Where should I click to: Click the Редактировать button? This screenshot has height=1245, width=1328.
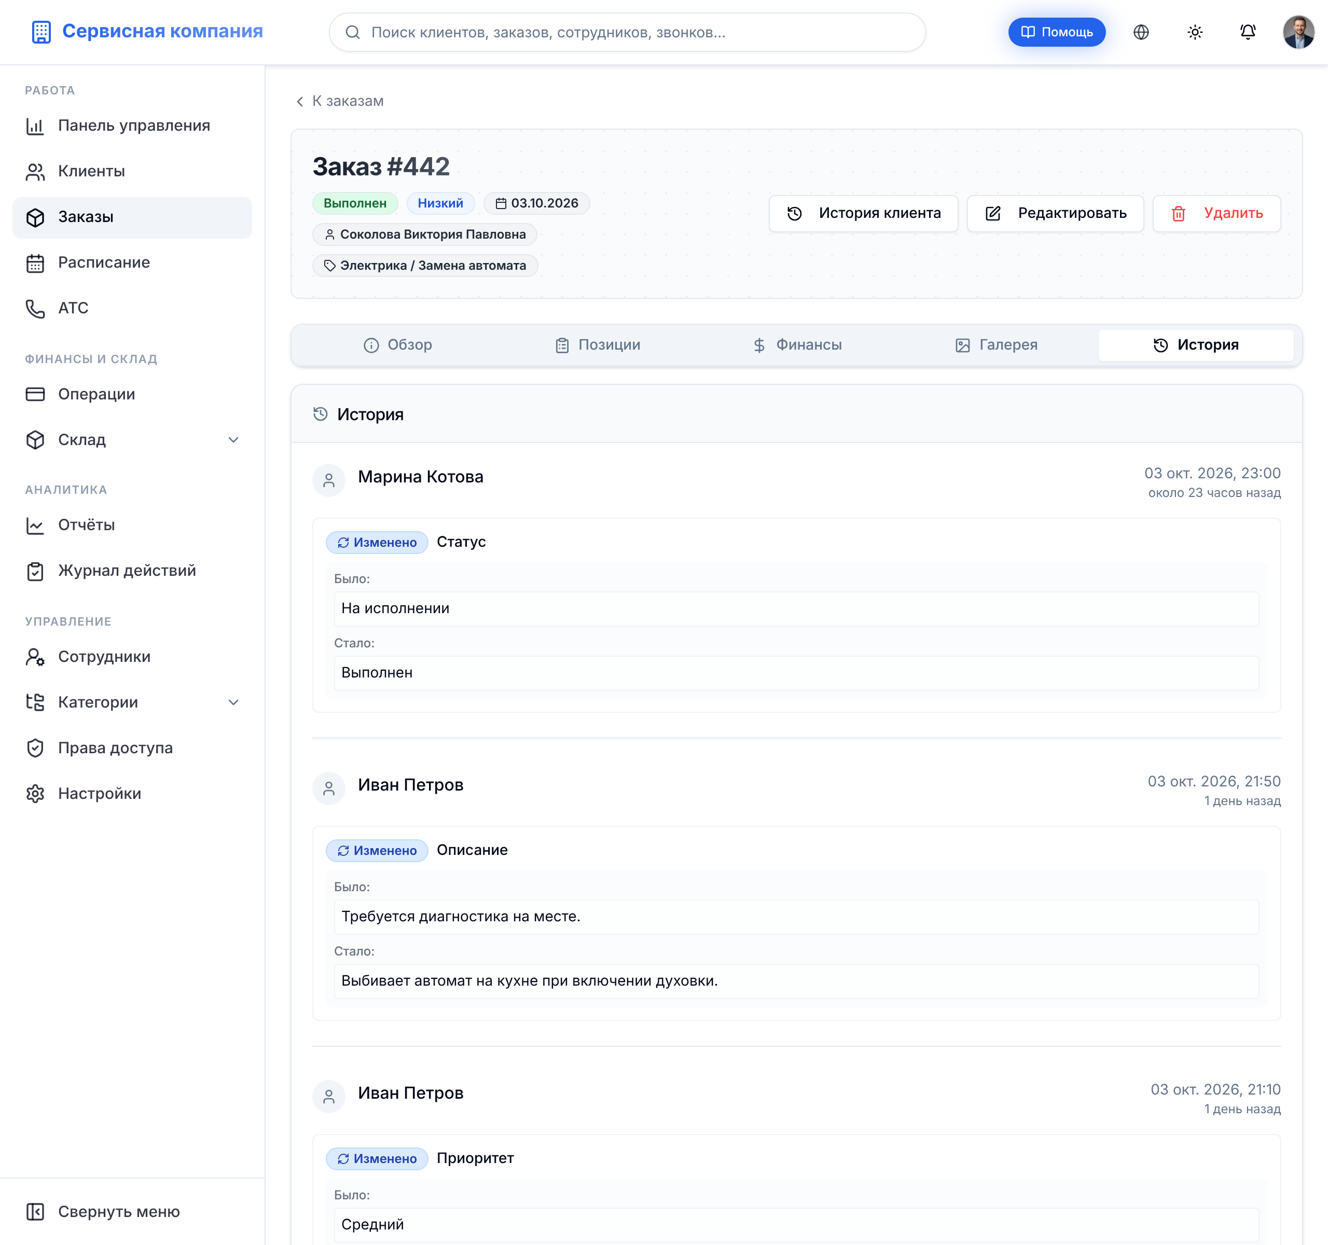tap(1055, 213)
